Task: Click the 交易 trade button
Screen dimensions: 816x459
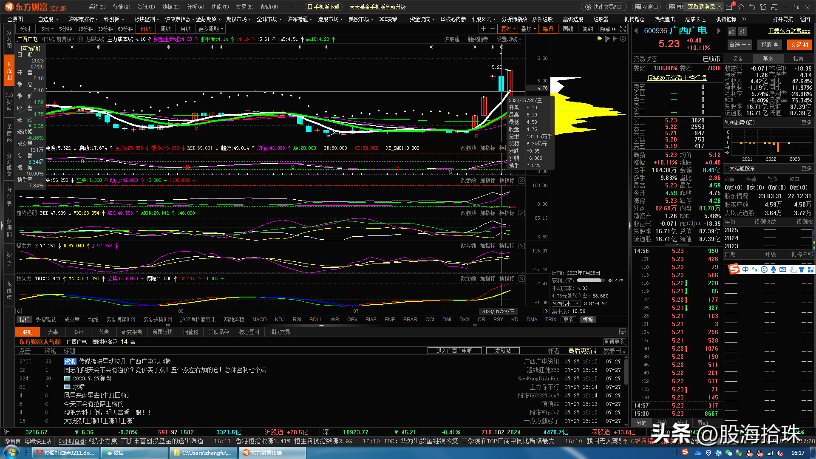Action: pyautogui.click(x=799, y=45)
